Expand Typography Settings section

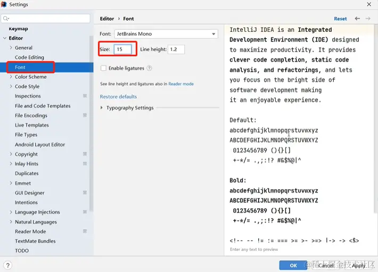point(102,108)
